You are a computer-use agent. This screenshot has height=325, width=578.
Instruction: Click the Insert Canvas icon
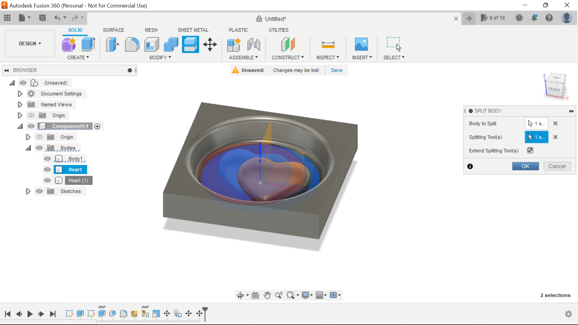(x=362, y=44)
